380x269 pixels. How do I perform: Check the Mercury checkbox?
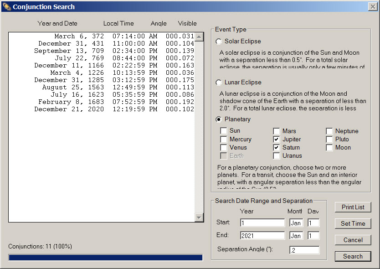(x=223, y=139)
